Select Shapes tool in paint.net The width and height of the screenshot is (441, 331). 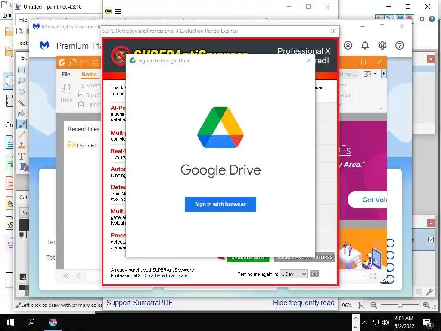point(24,167)
